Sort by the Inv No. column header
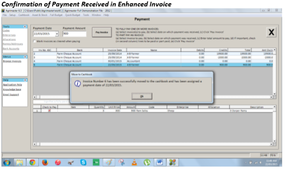 click(45, 50)
